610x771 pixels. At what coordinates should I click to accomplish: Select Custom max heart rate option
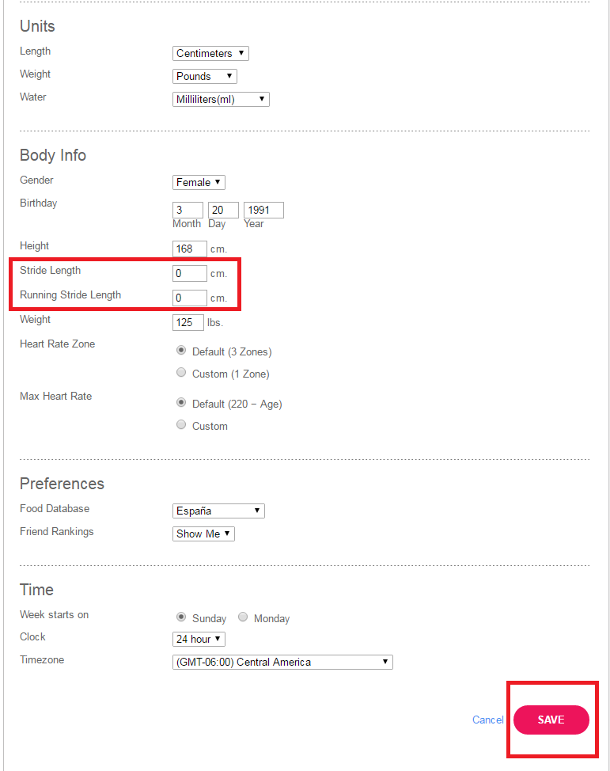(181, 425)
